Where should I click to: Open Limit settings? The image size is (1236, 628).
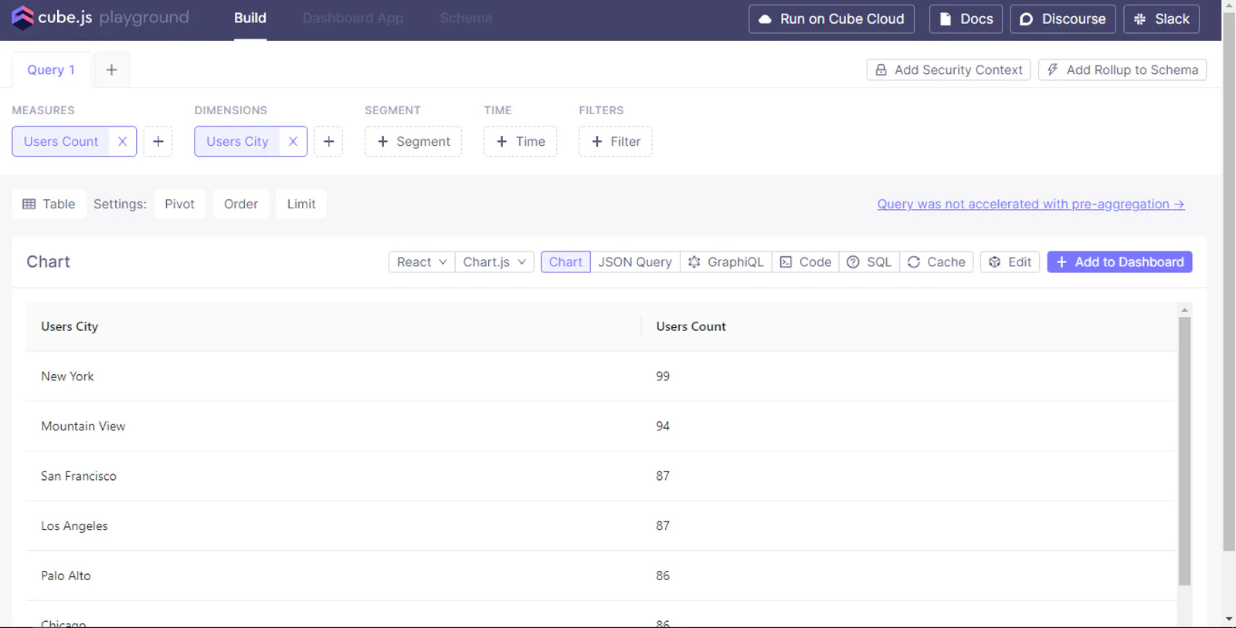pyautogui.click(x=301, y=204)
